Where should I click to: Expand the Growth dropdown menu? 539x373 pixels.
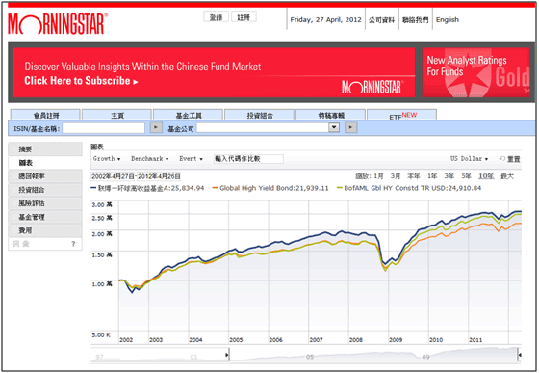coord(107,159)
